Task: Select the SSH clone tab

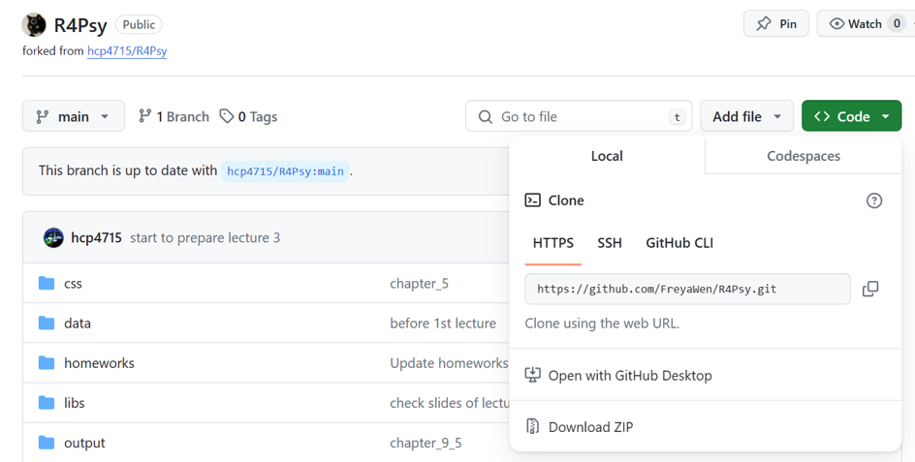Action: (610, 243)
